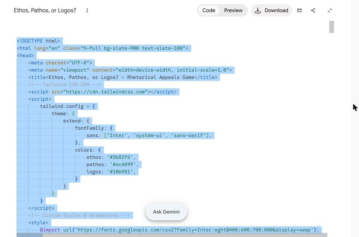
Task: Click the 'extend: {' line
Action: [x=76, y=121]
